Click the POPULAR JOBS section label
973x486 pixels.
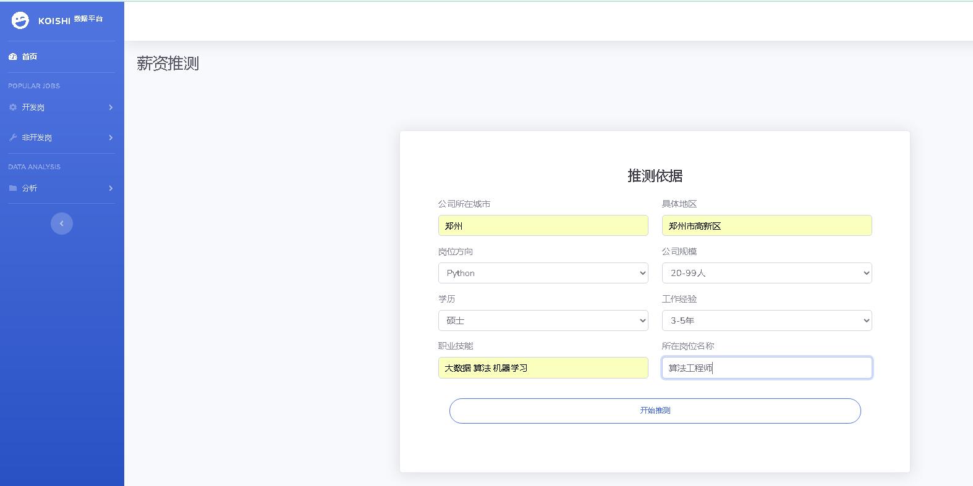pyautogui.click(x=34, y=86)
